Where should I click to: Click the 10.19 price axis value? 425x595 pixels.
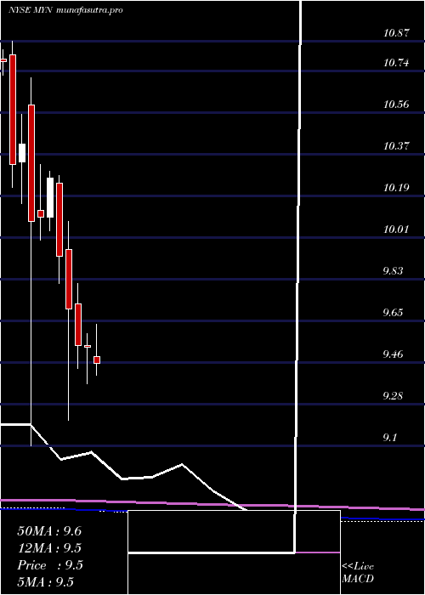(396, 188)
